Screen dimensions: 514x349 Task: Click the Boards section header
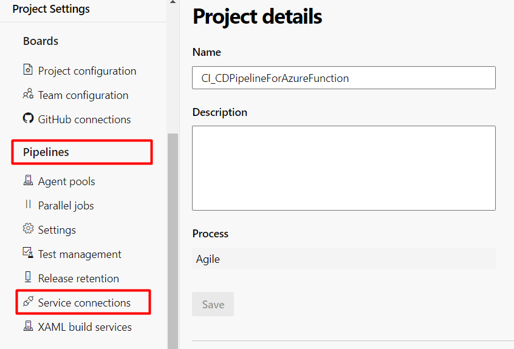[41, 41]
